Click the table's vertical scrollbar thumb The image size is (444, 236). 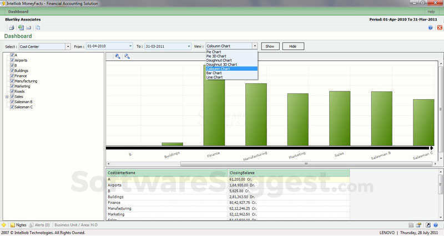[440, 184]
